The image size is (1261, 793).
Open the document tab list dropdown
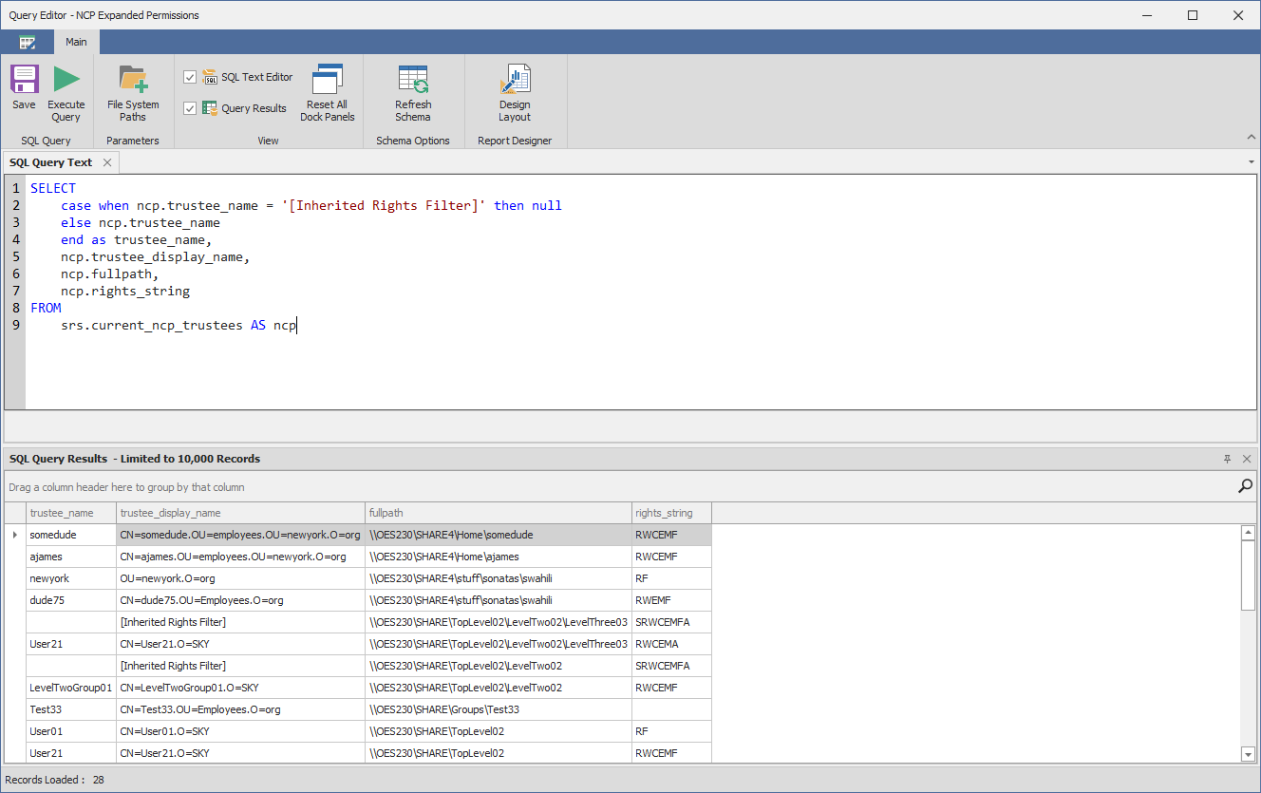(x=1251, y=162)
